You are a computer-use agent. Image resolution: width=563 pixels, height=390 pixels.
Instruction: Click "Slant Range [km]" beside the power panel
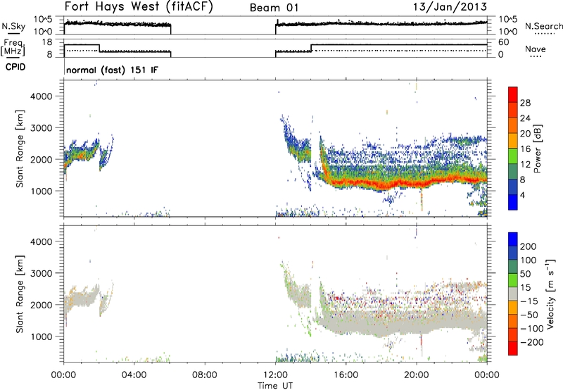(x=20, y=149)
